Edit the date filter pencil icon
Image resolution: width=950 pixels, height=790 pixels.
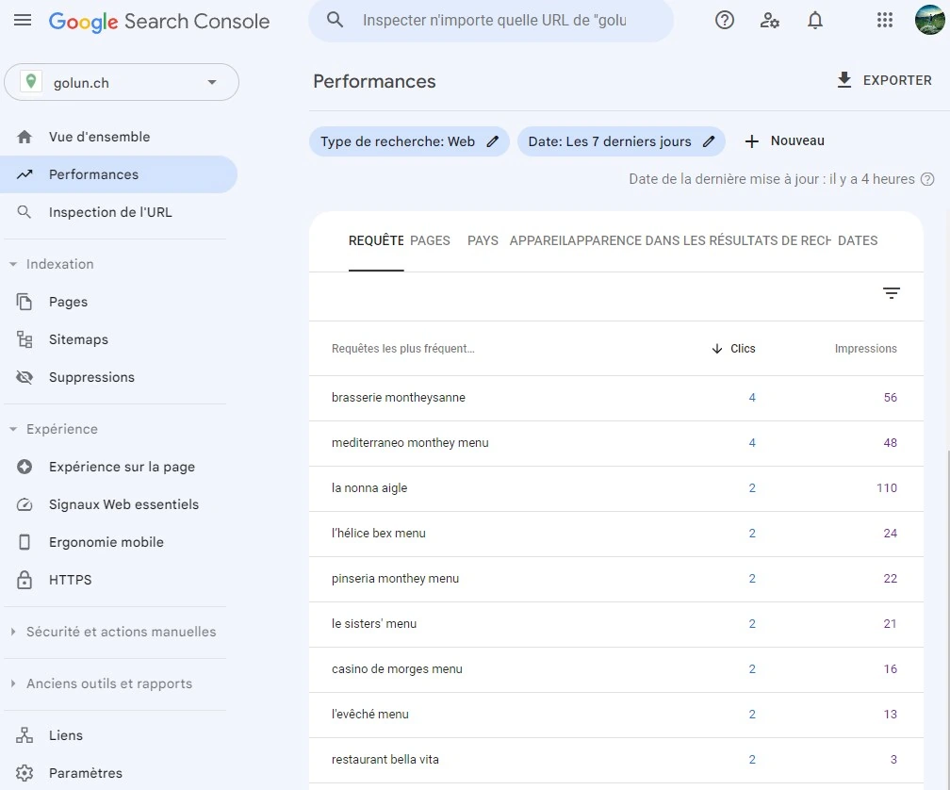[x=709, y=141]
